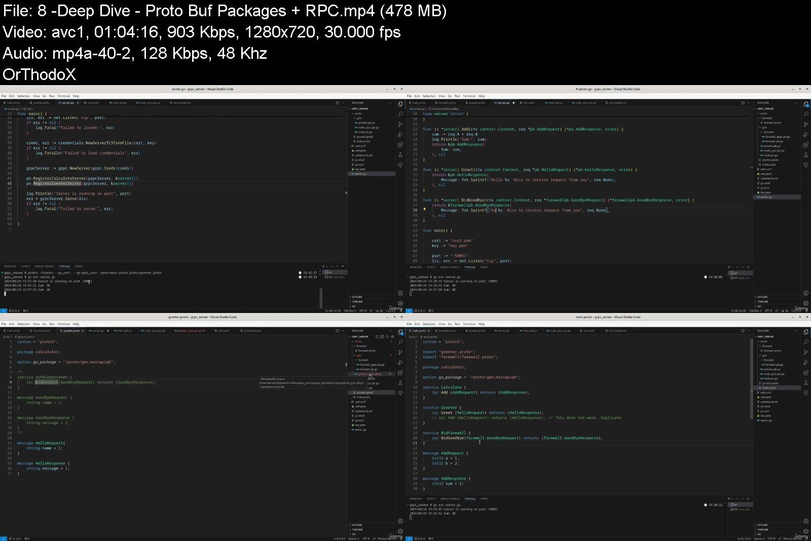Open key.pem in unsaved server.go window explorer
Viewport: 811px width, 541px height.
pyautogui.click(x=765, y=192)
